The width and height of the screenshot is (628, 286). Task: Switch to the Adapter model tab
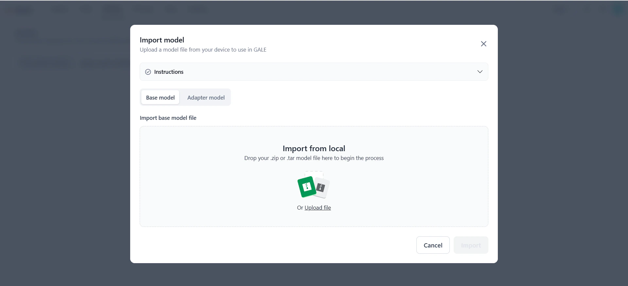[206, 97]
